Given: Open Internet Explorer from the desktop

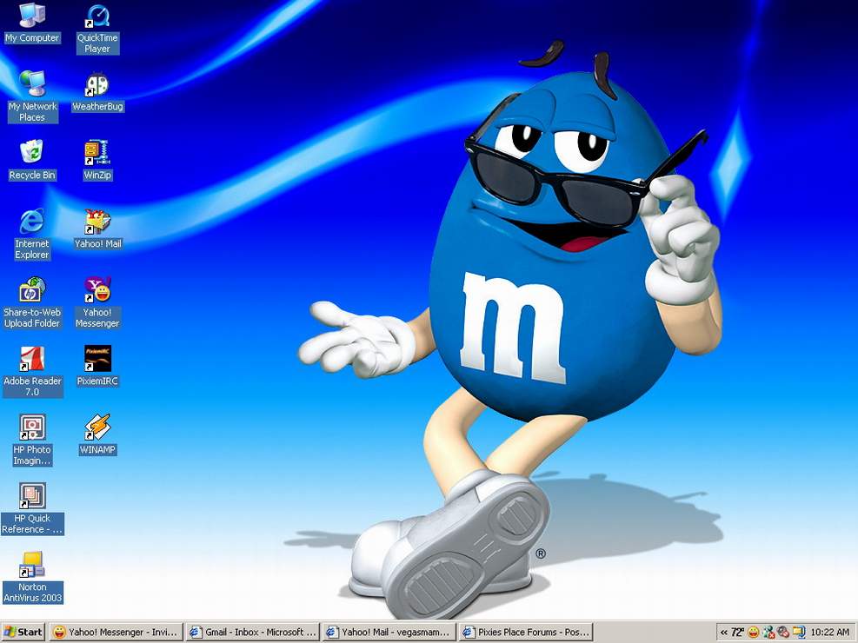Looking at the screenshot, I should [x=32, y=222].
